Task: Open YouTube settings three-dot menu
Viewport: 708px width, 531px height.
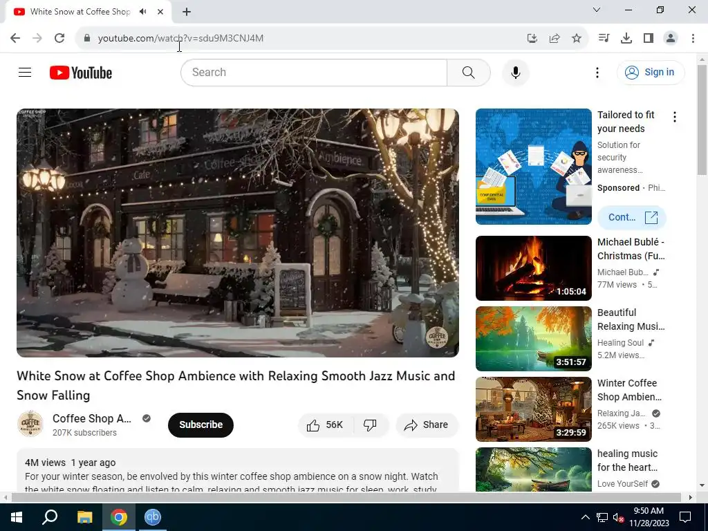Action: pyautogui.click(x=597, y=73)
